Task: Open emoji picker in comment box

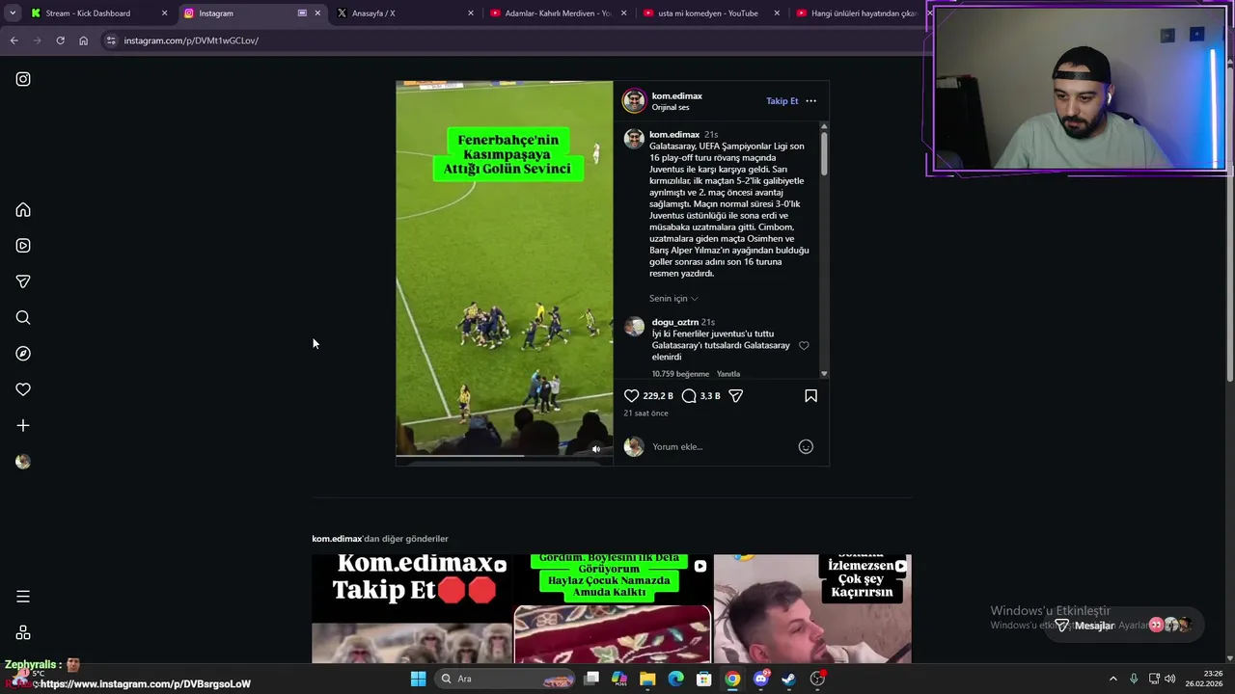Action: point(806,446)
